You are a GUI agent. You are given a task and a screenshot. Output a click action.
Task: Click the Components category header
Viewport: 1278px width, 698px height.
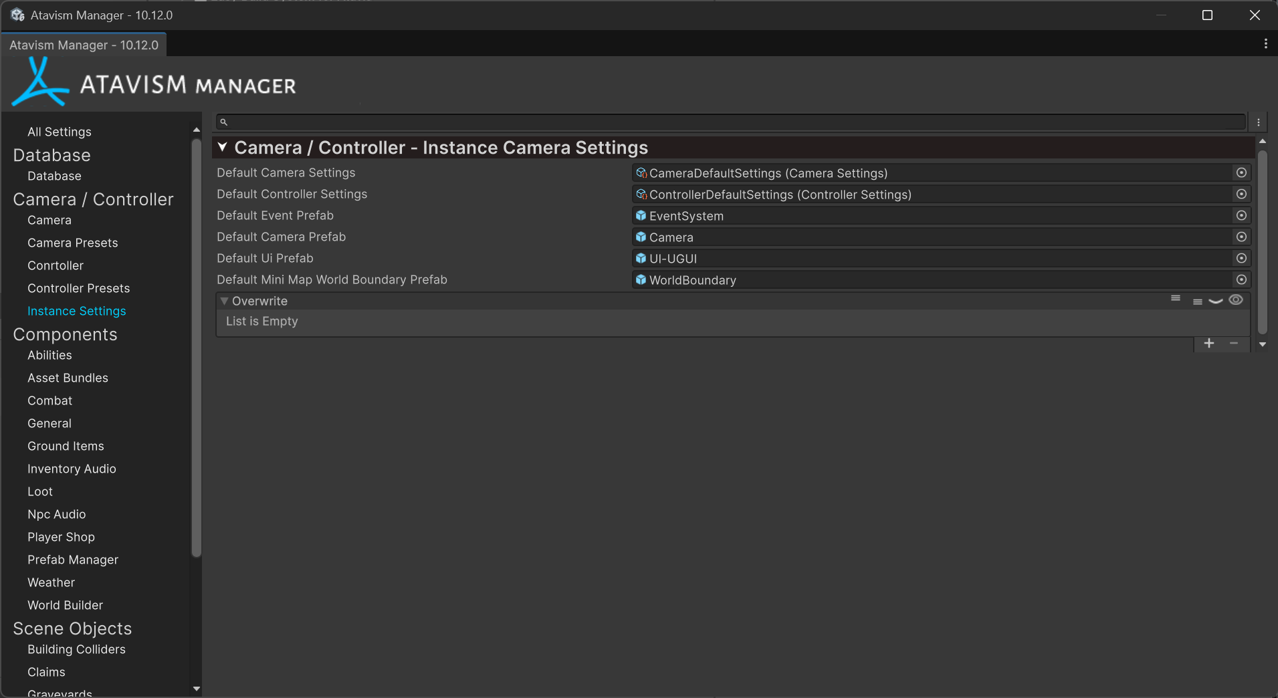point(65,334)
